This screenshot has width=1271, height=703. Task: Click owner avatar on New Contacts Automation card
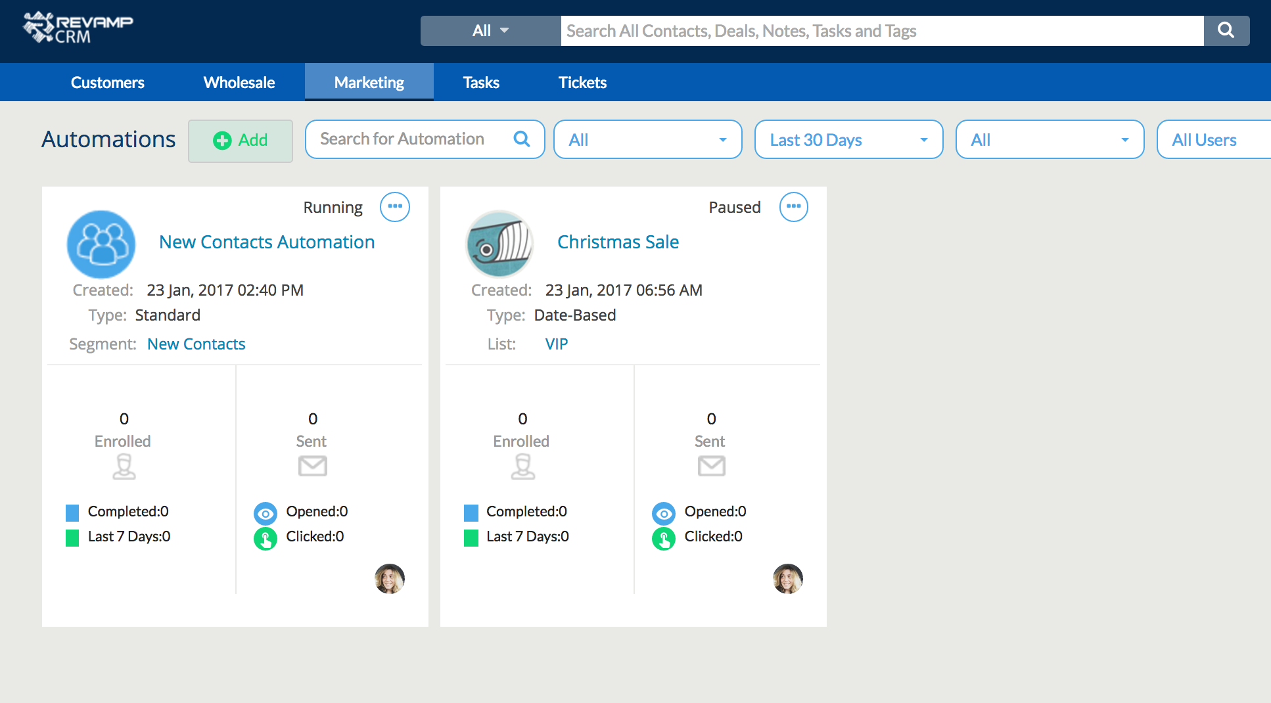pos(390,579)
